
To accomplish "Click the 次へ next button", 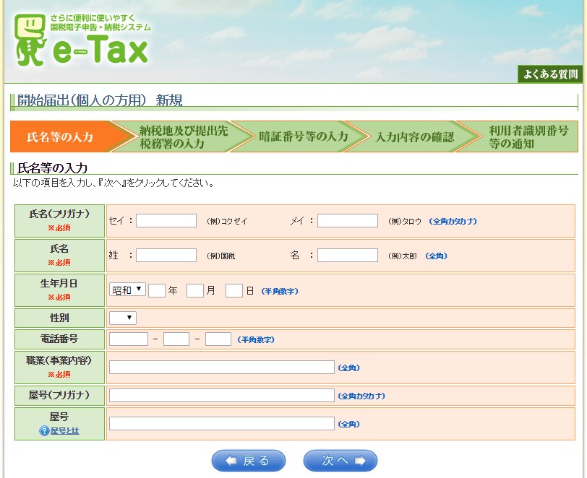I will pos(340,461).
